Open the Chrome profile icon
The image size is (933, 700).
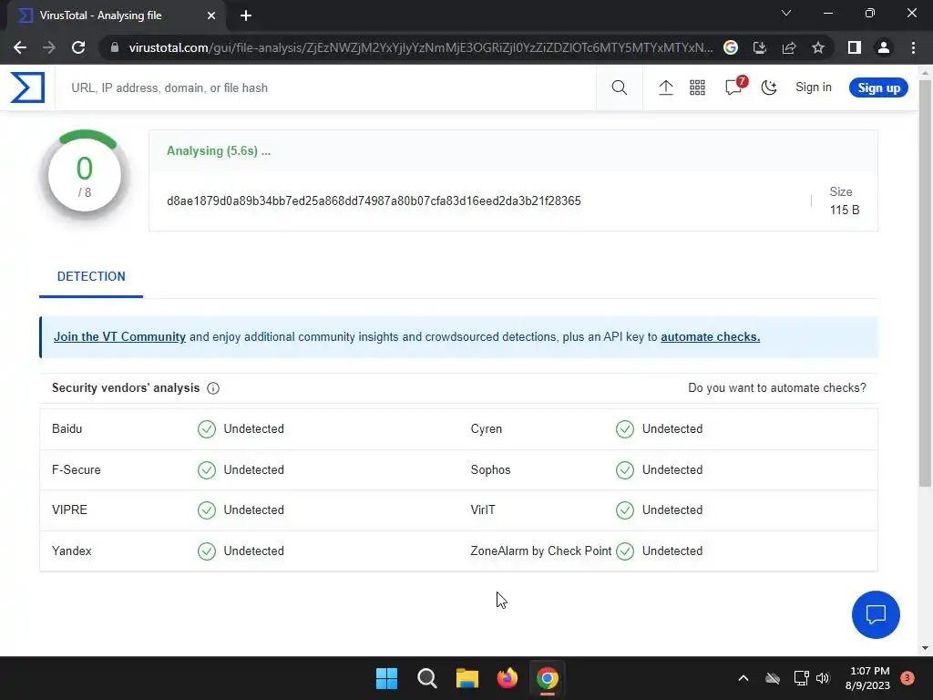[883, 47]
